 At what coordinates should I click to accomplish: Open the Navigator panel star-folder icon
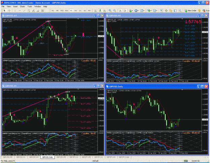click(171, 10)
